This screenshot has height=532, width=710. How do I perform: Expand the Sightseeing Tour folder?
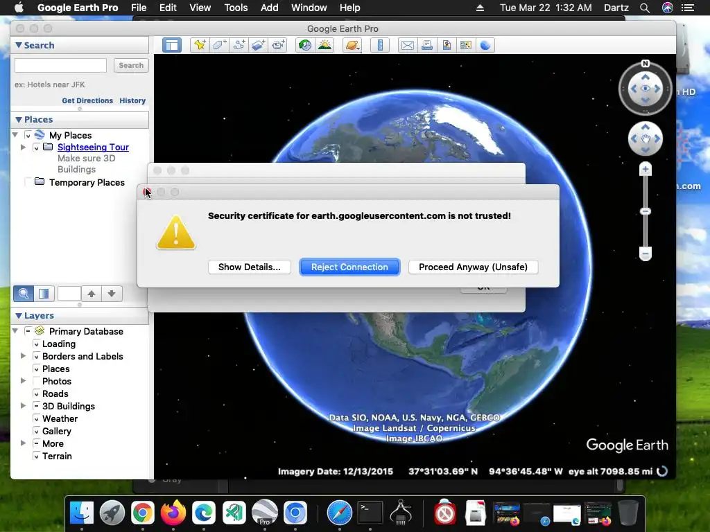(x=23, y=147)
